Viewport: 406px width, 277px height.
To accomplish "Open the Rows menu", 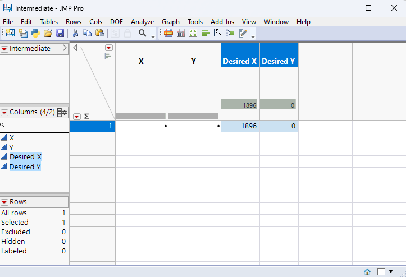I will [74, 22].
